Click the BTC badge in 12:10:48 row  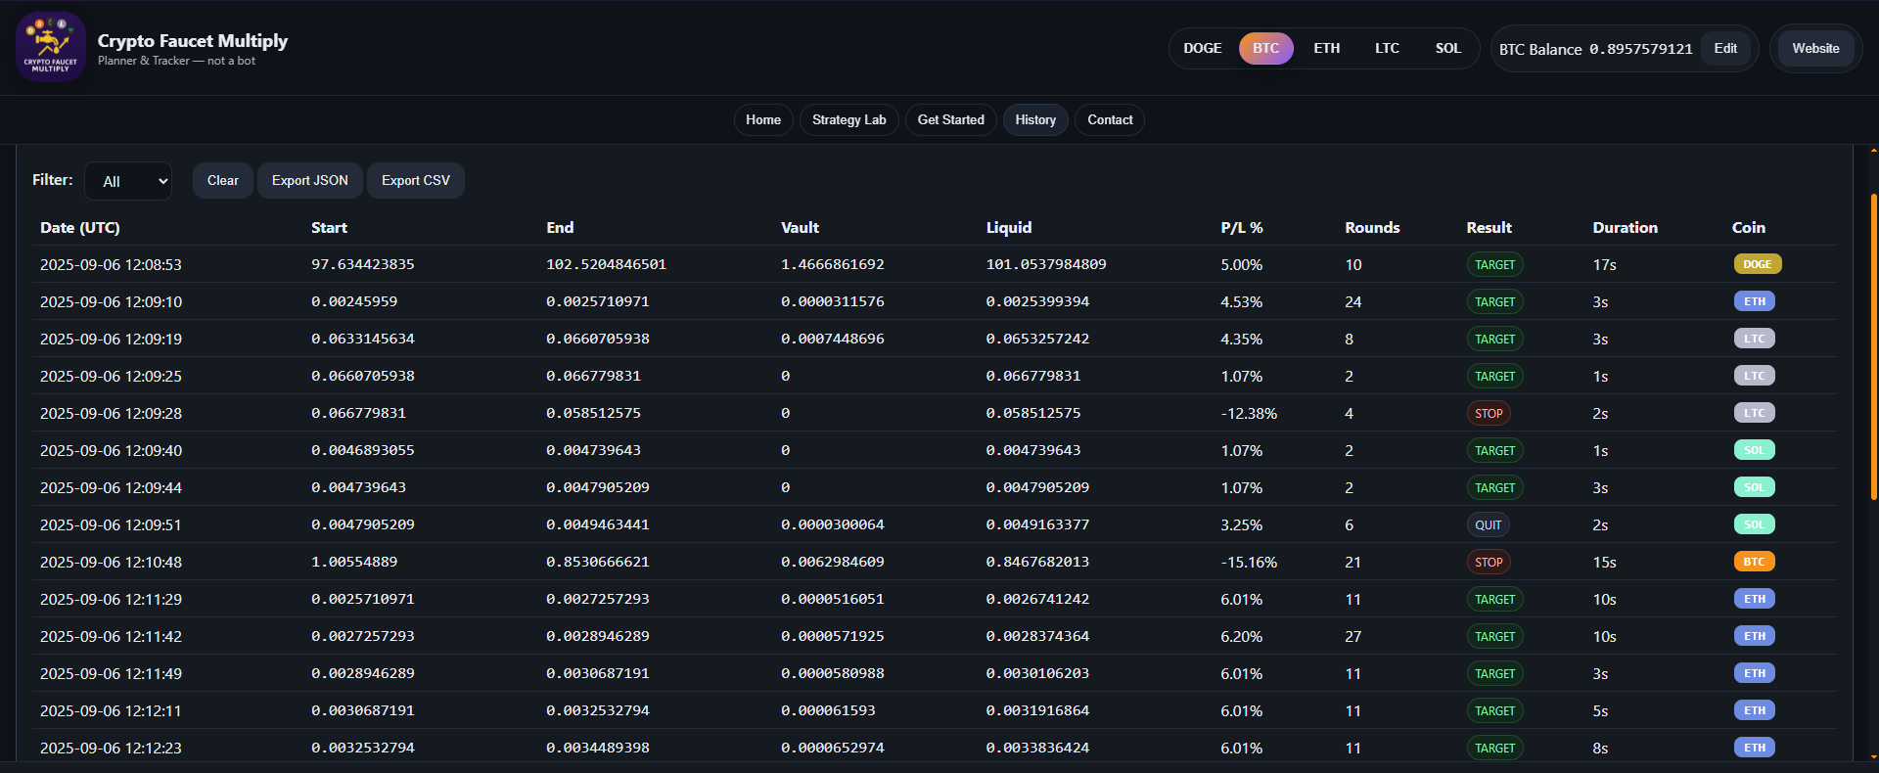click(x=1754, y=562)
